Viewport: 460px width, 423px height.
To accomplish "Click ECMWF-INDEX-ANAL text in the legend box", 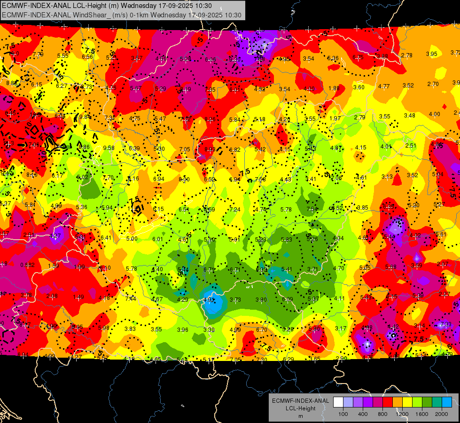I will click(x=300, y=401).
